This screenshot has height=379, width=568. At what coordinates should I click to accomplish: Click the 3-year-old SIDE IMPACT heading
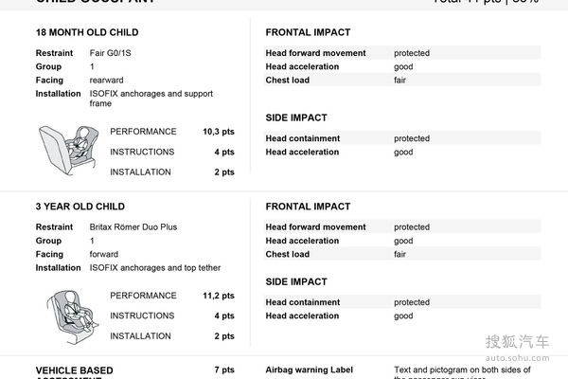(x=296, y=281)
